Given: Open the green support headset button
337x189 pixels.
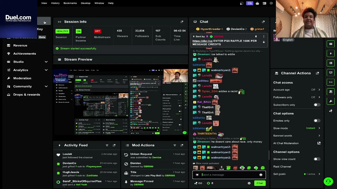Looking at the screenshot, I should pyautogui.click(x=328, y=181).
